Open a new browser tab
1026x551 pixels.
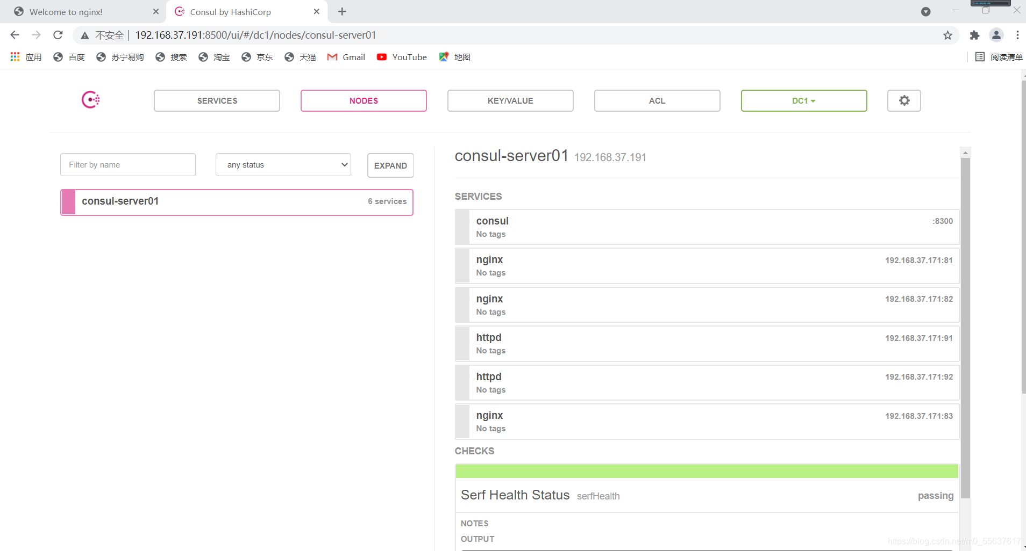pos(342,11)
